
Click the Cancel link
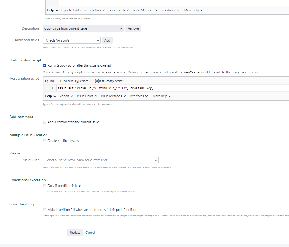90,233
